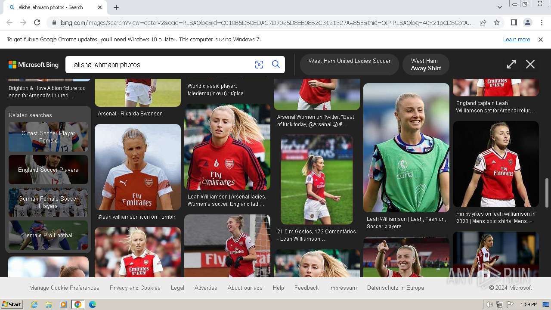Screen dimensions: 551x310
Task: Open image of player in green bib
Action: point(406,148)
